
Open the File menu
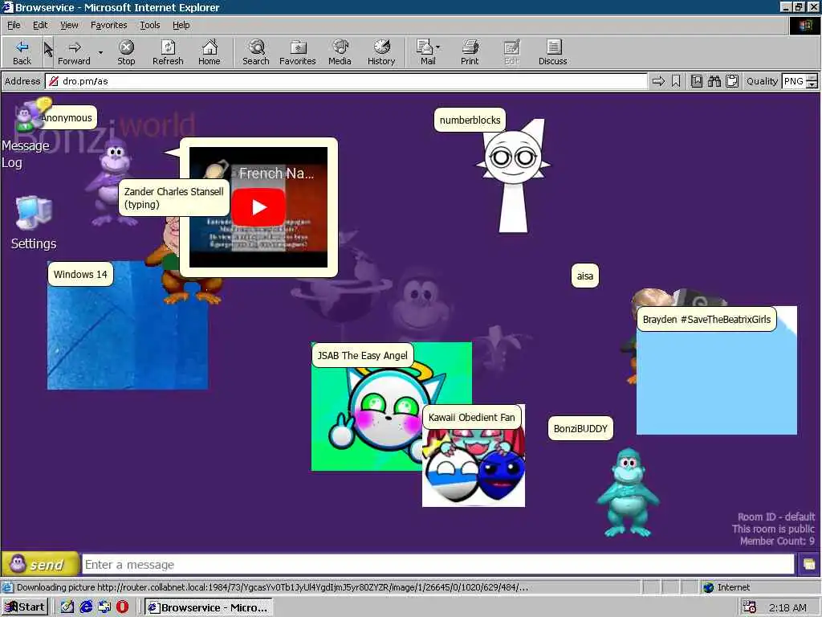[x=14, y=25]
